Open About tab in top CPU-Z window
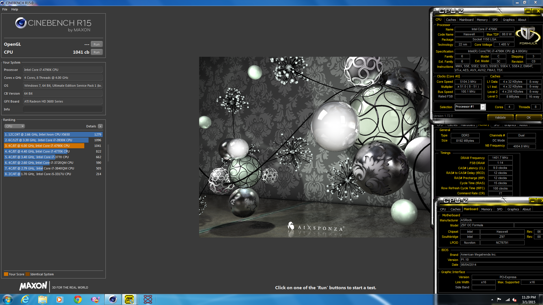Image resolution: width=543 pixels, height=305 pixels. tap(522, 20)
